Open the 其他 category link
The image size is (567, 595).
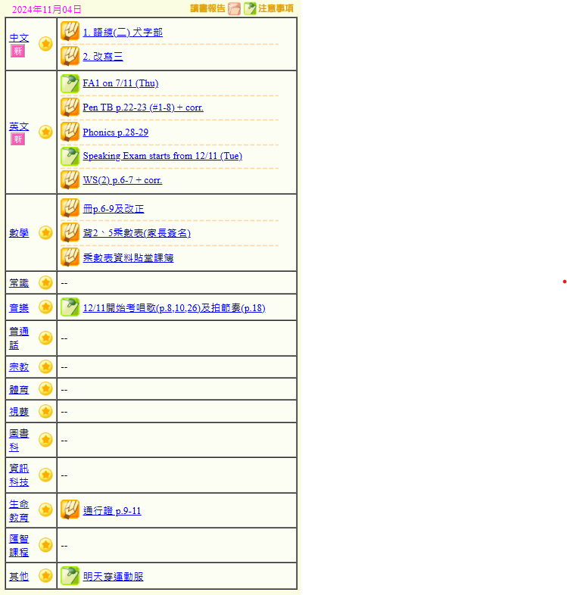point(19,576)
